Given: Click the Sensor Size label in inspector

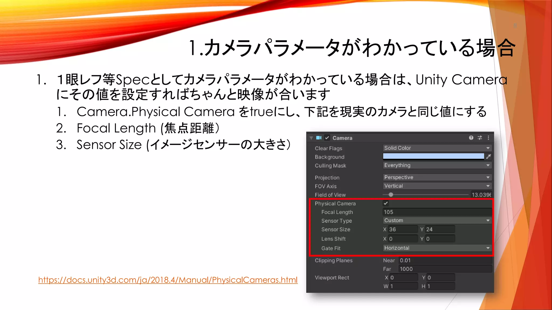Looking at the screenshot, I should [336, 230].
